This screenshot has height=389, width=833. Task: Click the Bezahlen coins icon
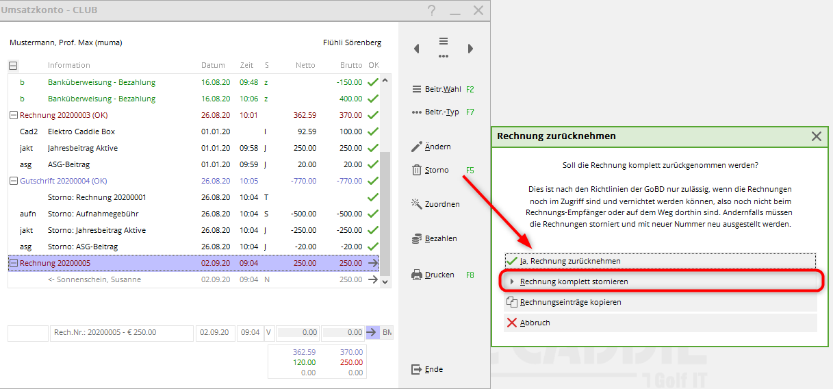click(x=417, y=238)
